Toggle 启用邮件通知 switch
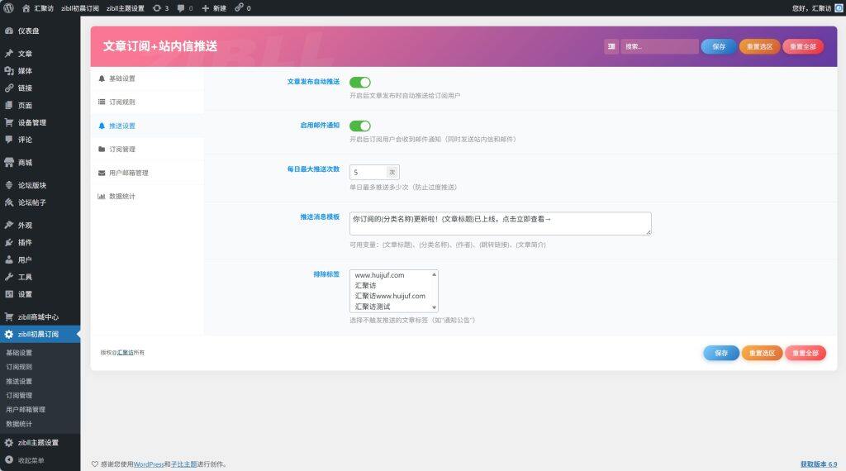The height and width of the screenshot is (471, 846). [360, 126]
